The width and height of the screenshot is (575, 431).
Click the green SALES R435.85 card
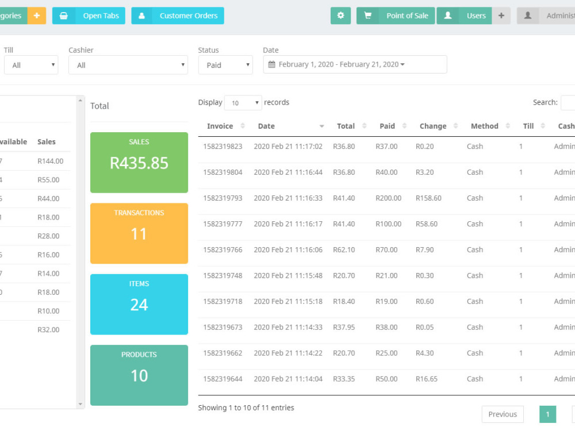pyautogui.click(x=139, y=163)
